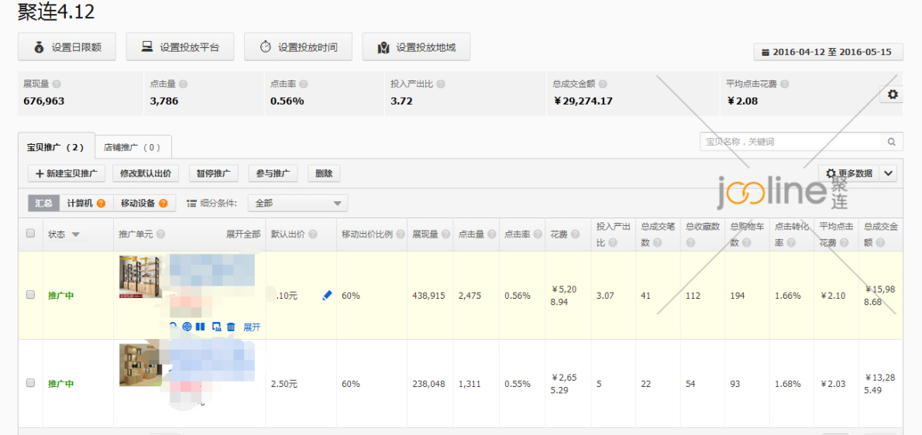Select the 移动设备 device tab
This screenshot has height=435, width=922.
click(144, 203)
